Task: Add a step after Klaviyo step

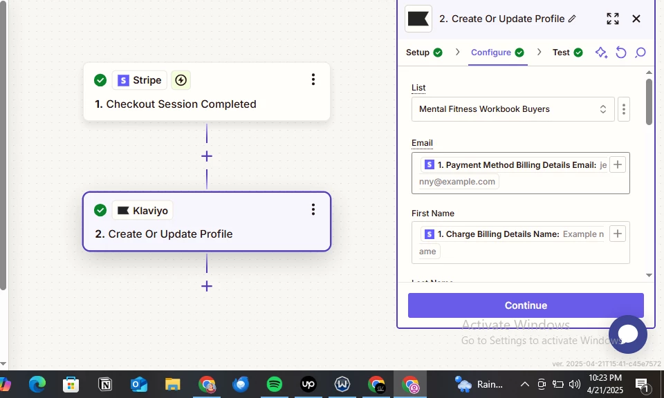Action: point(207,286)
